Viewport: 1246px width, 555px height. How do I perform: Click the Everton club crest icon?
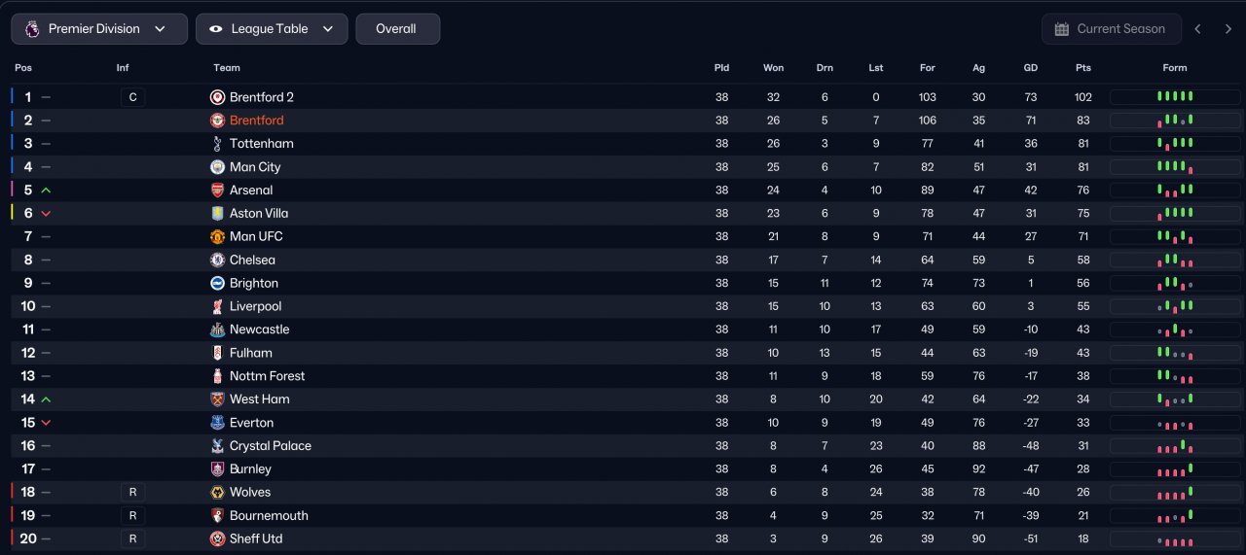[x=217, y=423]
